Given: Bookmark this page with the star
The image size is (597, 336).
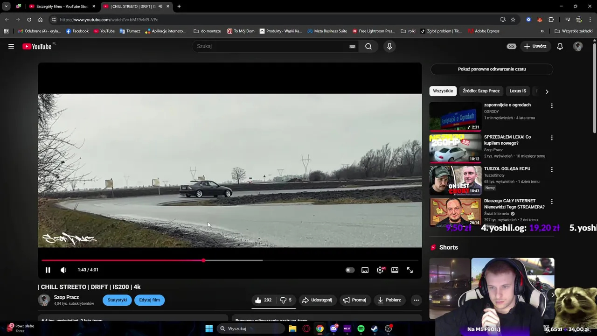Looking at the screenshot, I should [x=513, y=20].
